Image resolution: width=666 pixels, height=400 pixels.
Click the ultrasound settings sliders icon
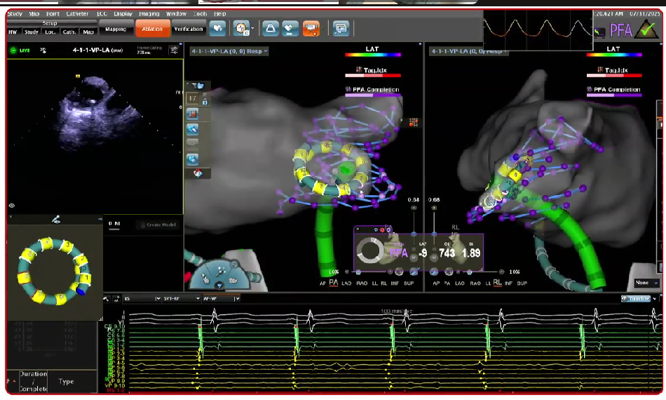(174, 51)
